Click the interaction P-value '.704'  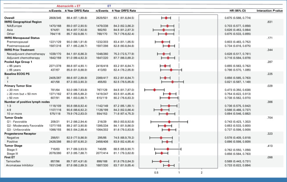pyautogui.click(x=269, y=118)
